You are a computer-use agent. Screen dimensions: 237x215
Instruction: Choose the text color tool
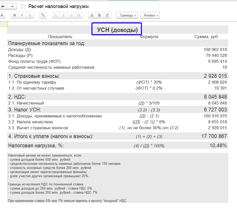(92, 15)
